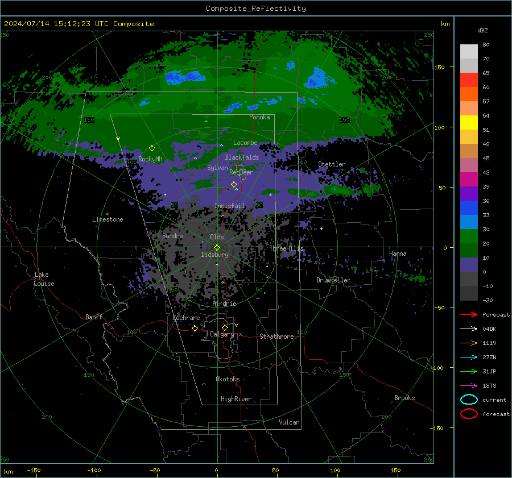Click the 2024/07/14 15:12:23 UTC timestamp
Viewport: 512px width, 478px height.
pos(79,23)
